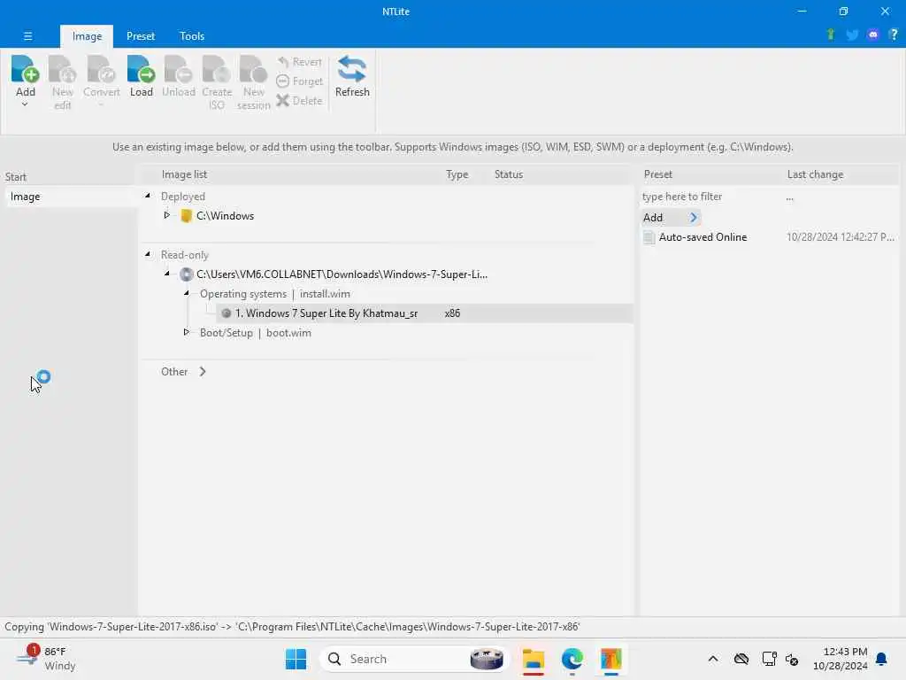Click the Copying status bar message
This screenshot has width=906, height=680.
[x=292, y=627]
